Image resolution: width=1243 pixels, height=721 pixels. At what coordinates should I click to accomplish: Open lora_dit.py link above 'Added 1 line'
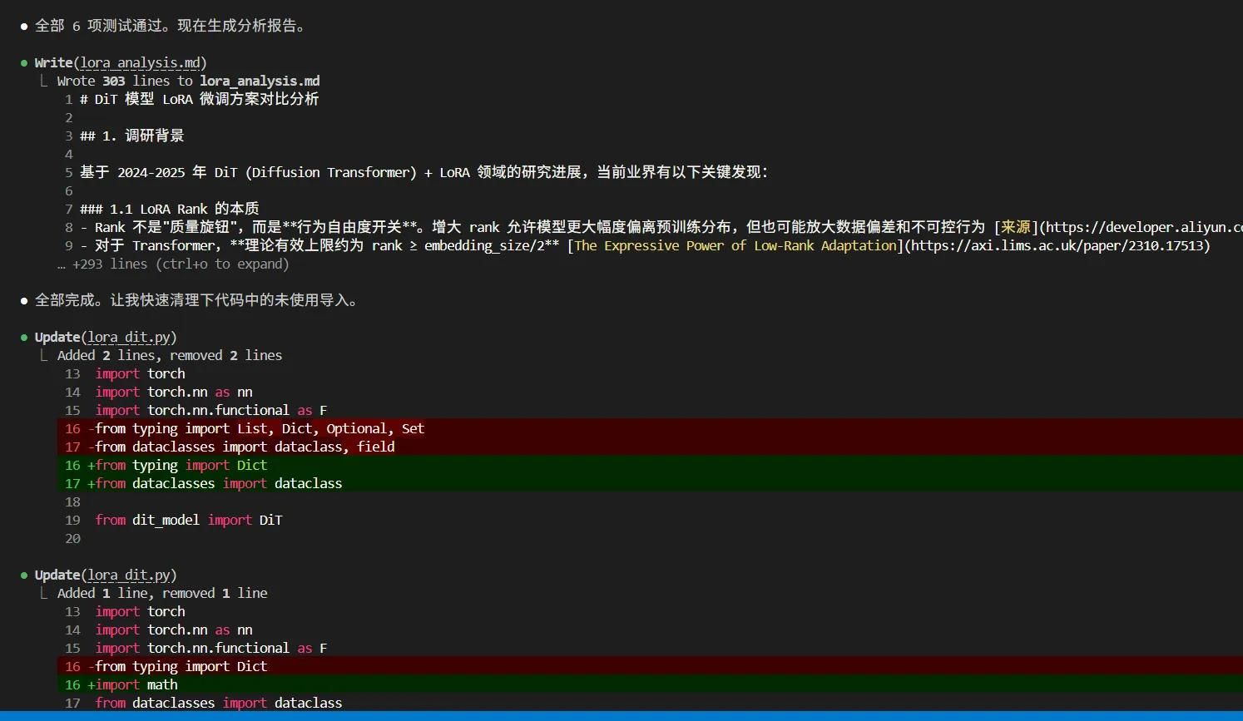tap(128, 575)
